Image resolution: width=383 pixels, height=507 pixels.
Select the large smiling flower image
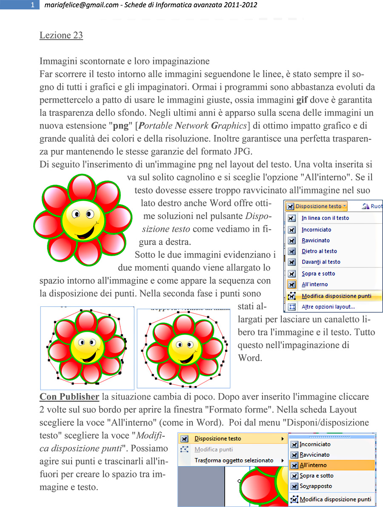click(x=83, y=220)
